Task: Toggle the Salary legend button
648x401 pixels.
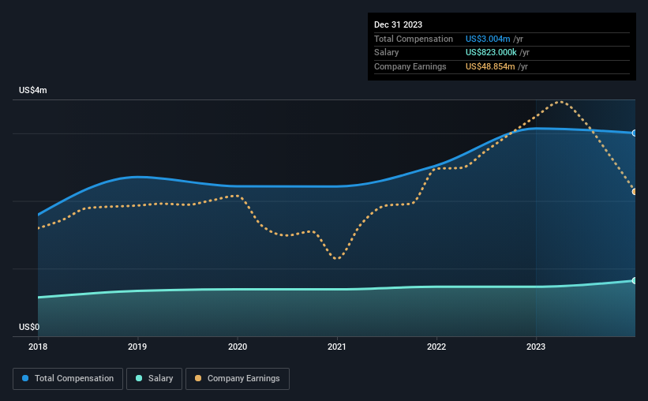Action: (154, 379)
